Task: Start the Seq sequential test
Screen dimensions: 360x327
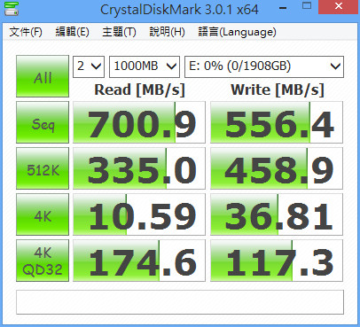Action: click(x=43, y=122)
